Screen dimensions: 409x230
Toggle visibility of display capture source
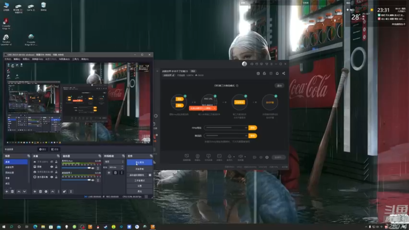click(x=52, y=177)
